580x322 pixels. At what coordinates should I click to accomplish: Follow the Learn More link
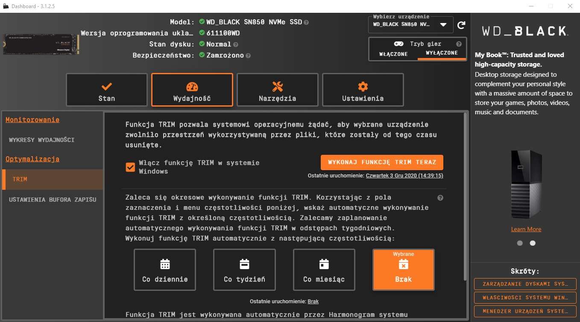point(526,229)
